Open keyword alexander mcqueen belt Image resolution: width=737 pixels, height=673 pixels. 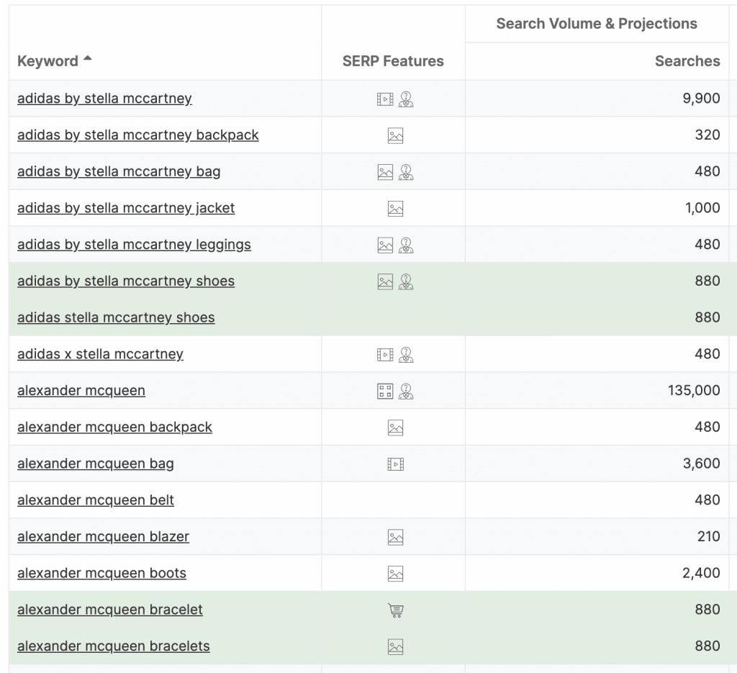(x=96, y=500)
